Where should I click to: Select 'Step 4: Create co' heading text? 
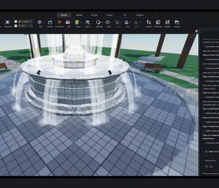211,93
